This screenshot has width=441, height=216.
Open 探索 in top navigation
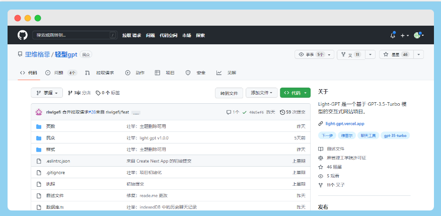click(x=200, y=35)
